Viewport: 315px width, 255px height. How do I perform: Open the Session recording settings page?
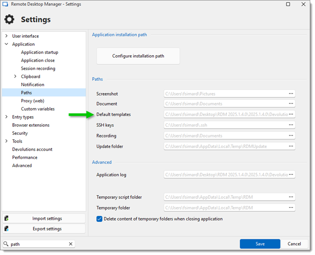(x=38, y=69)
